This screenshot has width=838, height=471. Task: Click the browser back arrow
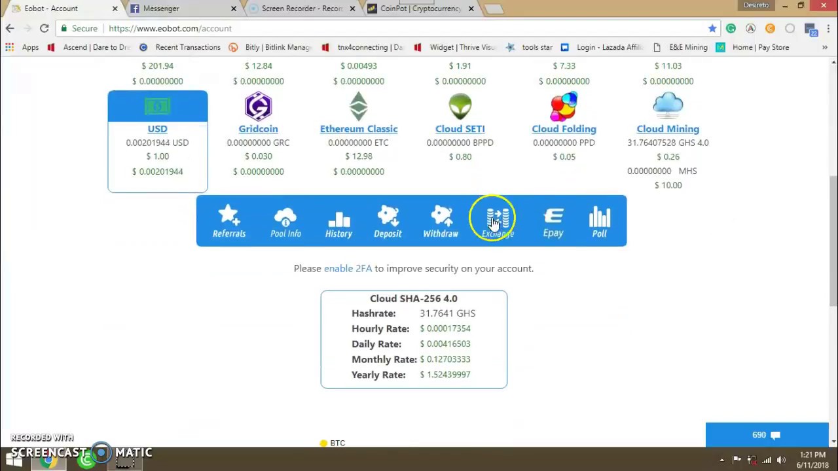click(x=10, y=28)
